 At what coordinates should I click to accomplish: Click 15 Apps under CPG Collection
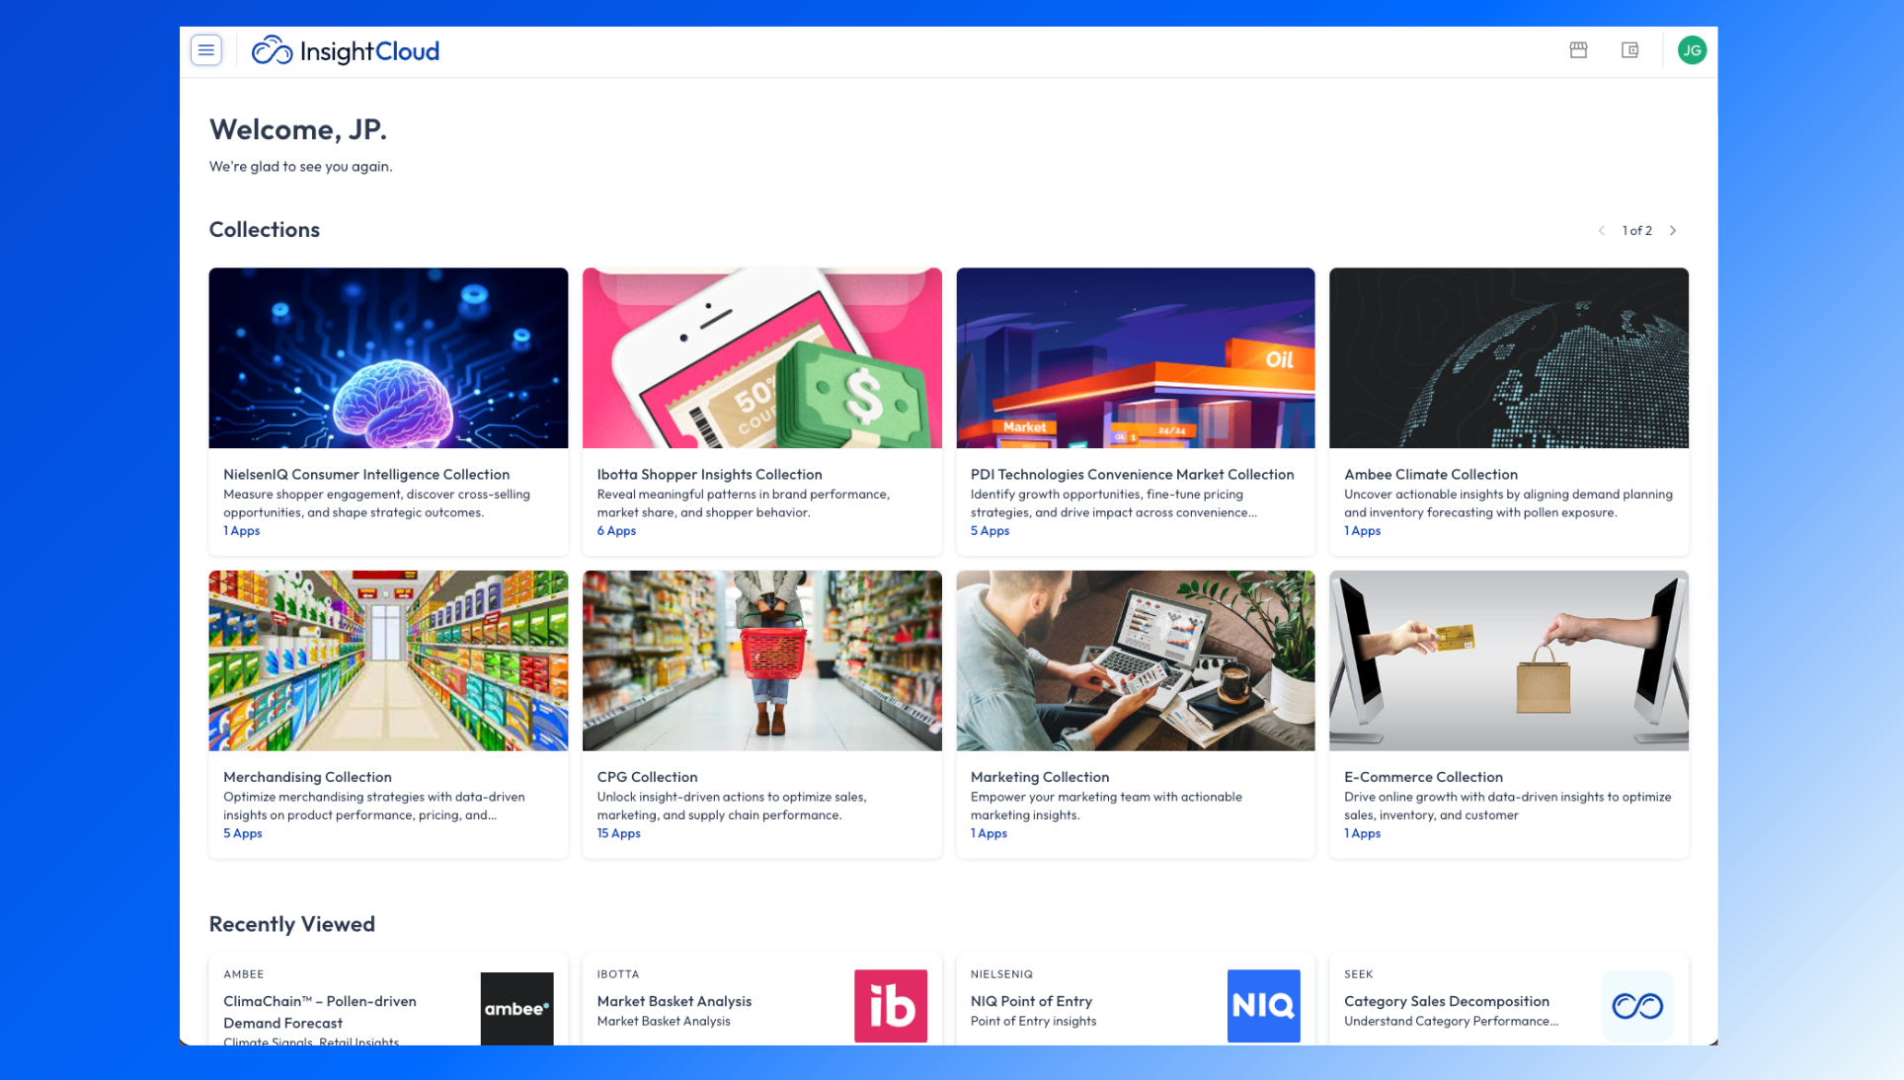[x=619, y=834]
